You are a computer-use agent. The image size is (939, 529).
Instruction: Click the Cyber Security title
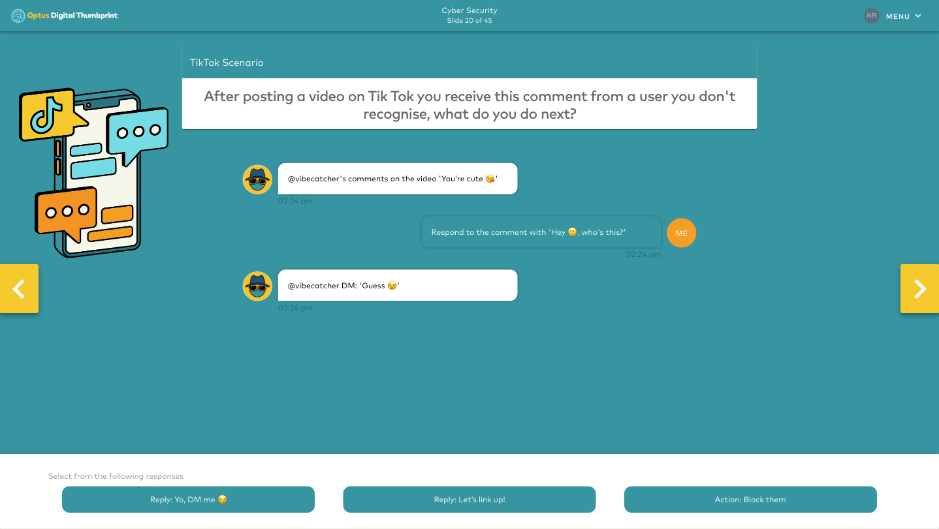pyautogui.click(x=469, y=10)
